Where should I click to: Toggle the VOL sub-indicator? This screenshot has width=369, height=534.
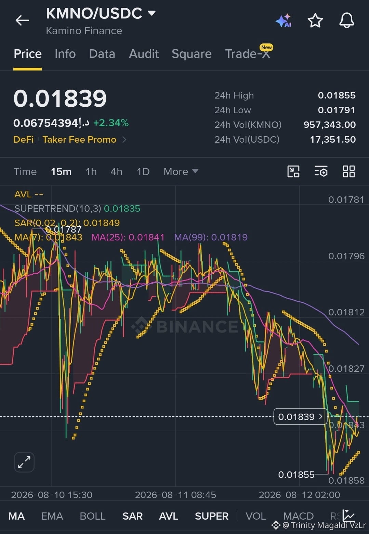tap(255, 516)
